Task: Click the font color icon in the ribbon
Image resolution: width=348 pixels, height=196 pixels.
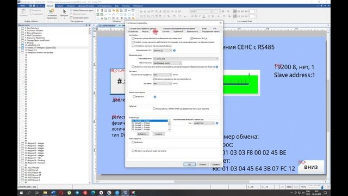Action: [x=204, y=16]
